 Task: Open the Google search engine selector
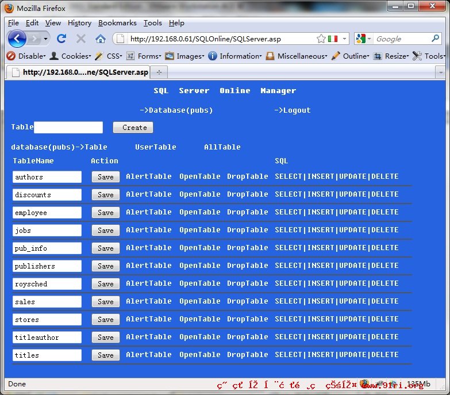[364, 39]
